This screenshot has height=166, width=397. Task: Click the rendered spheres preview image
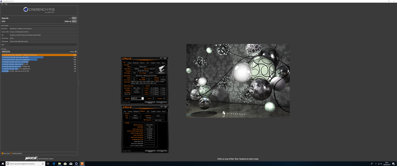[238, 81]
